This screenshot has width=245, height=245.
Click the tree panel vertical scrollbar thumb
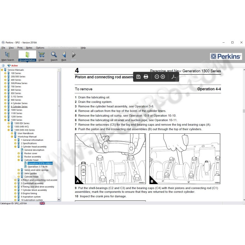coord(59,106)
